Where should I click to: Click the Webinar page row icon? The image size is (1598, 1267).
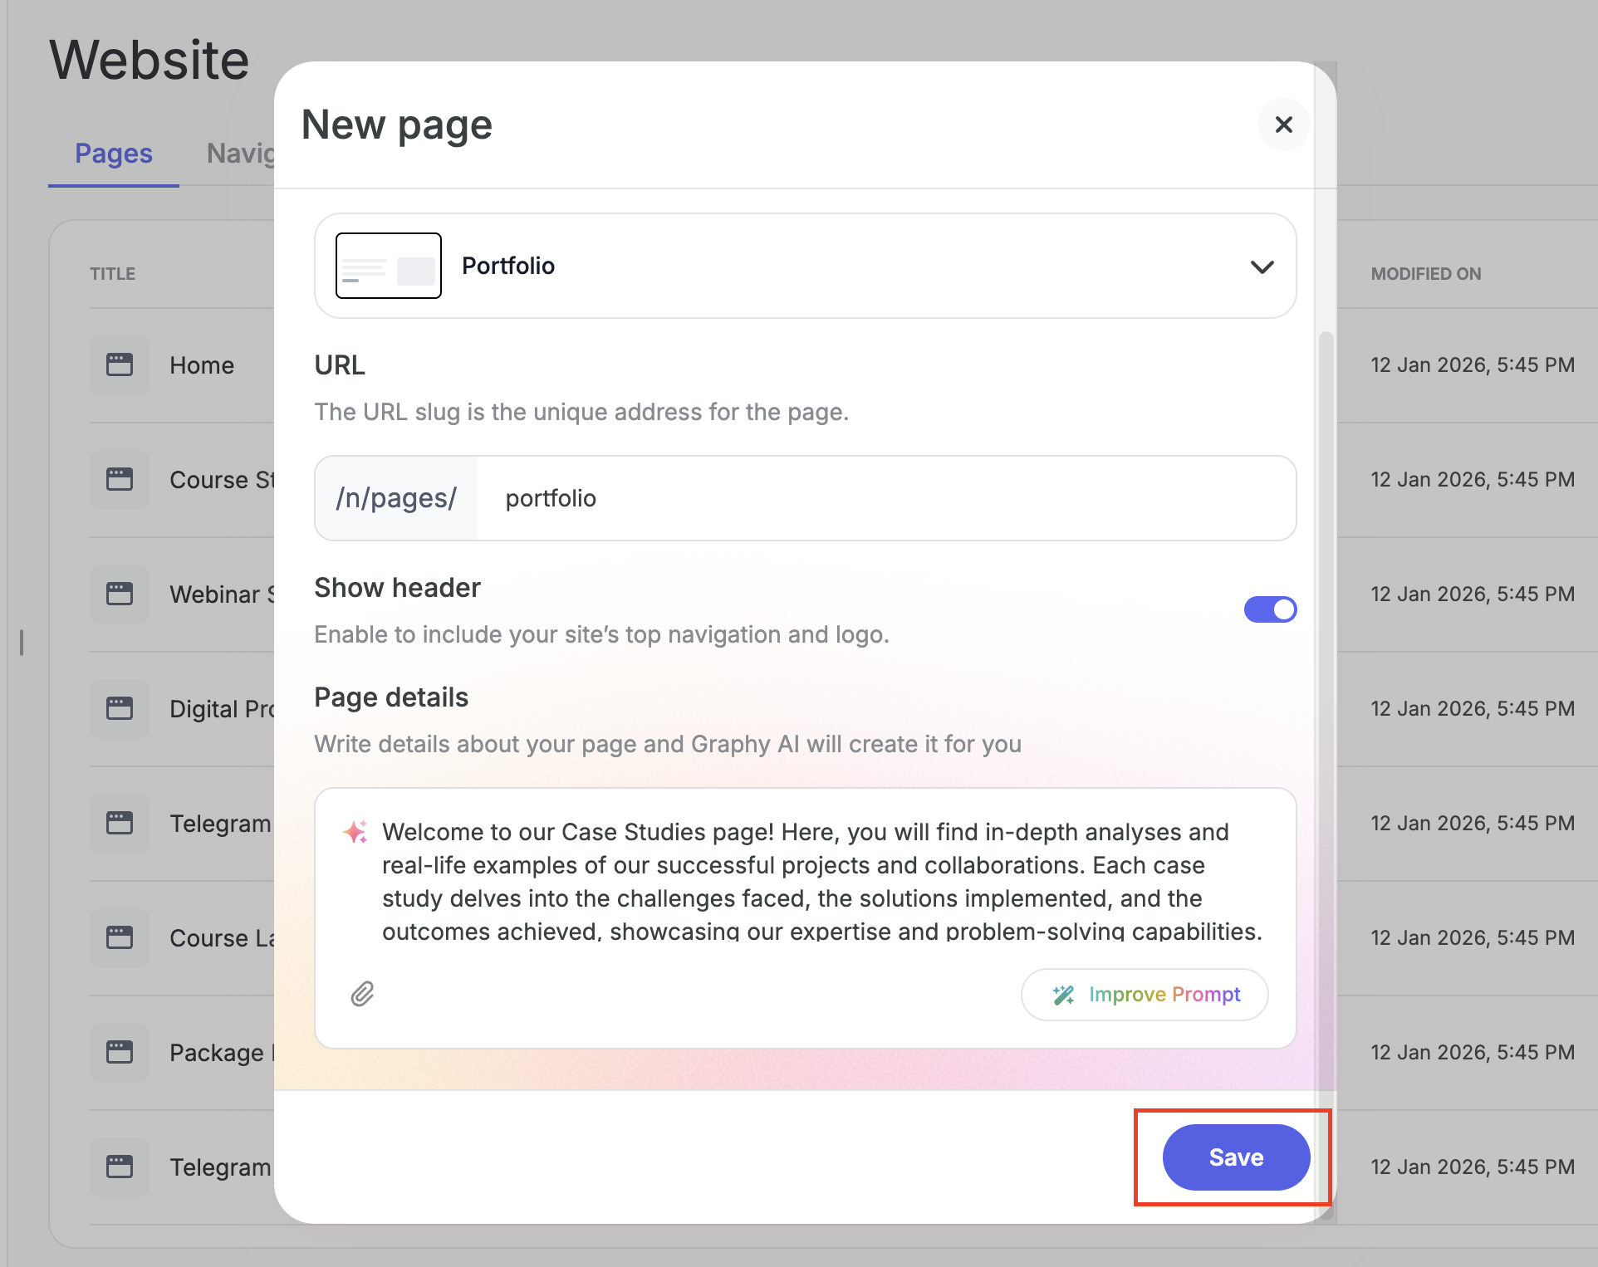120,594
